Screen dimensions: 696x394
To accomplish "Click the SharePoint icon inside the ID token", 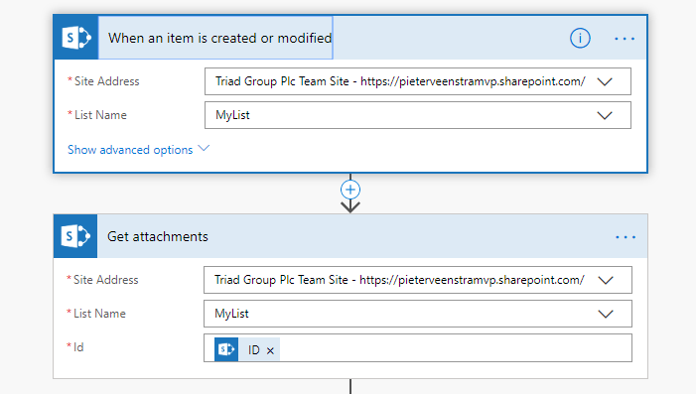I will [x=226, y=349].
